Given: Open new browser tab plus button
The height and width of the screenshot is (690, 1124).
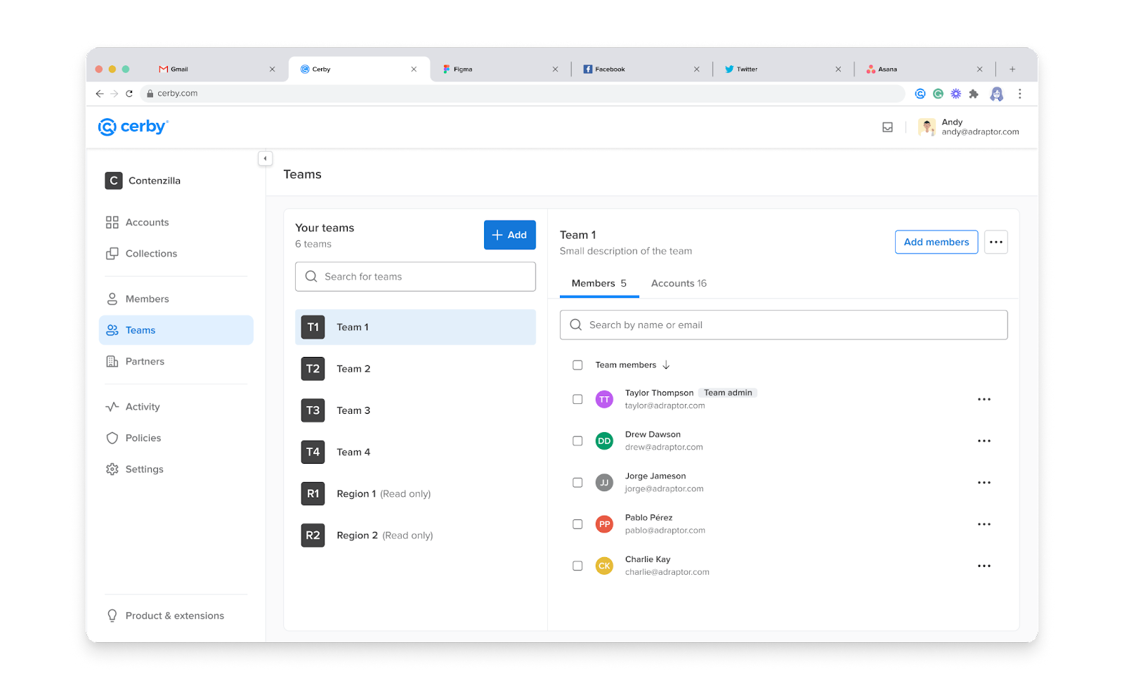Looking at the screenshot, I should [x=1012, y=69].
